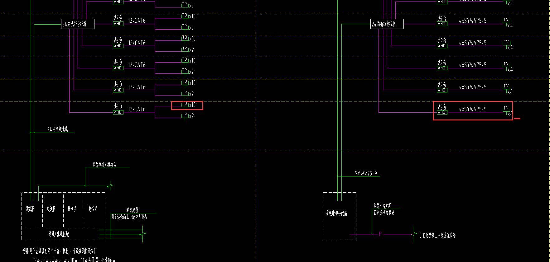Click the 进线/出线区域 label
Image resolution: width=550 pixels, height=262 pixels.
point(59,234)
